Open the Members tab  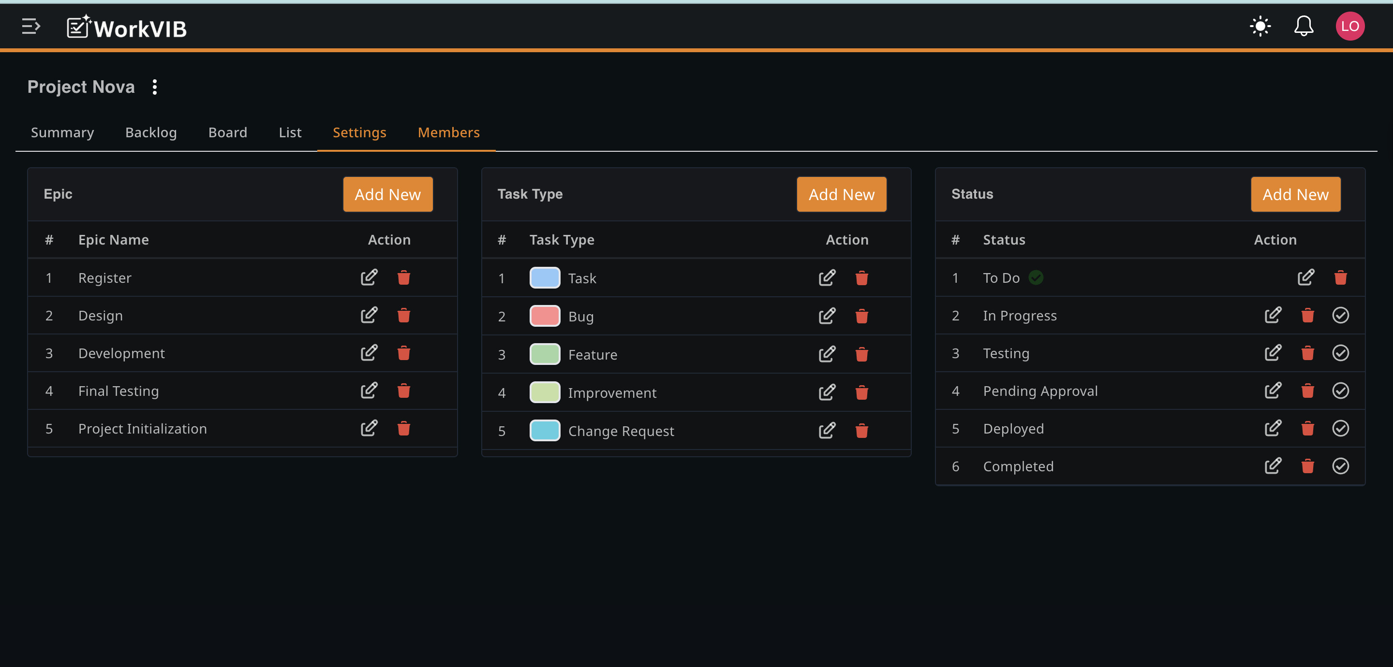(x=448, y=132)
